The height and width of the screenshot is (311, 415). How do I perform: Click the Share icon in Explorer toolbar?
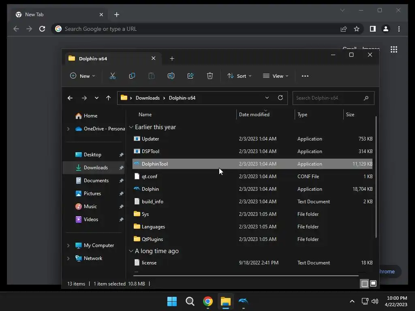coord(190,76)
